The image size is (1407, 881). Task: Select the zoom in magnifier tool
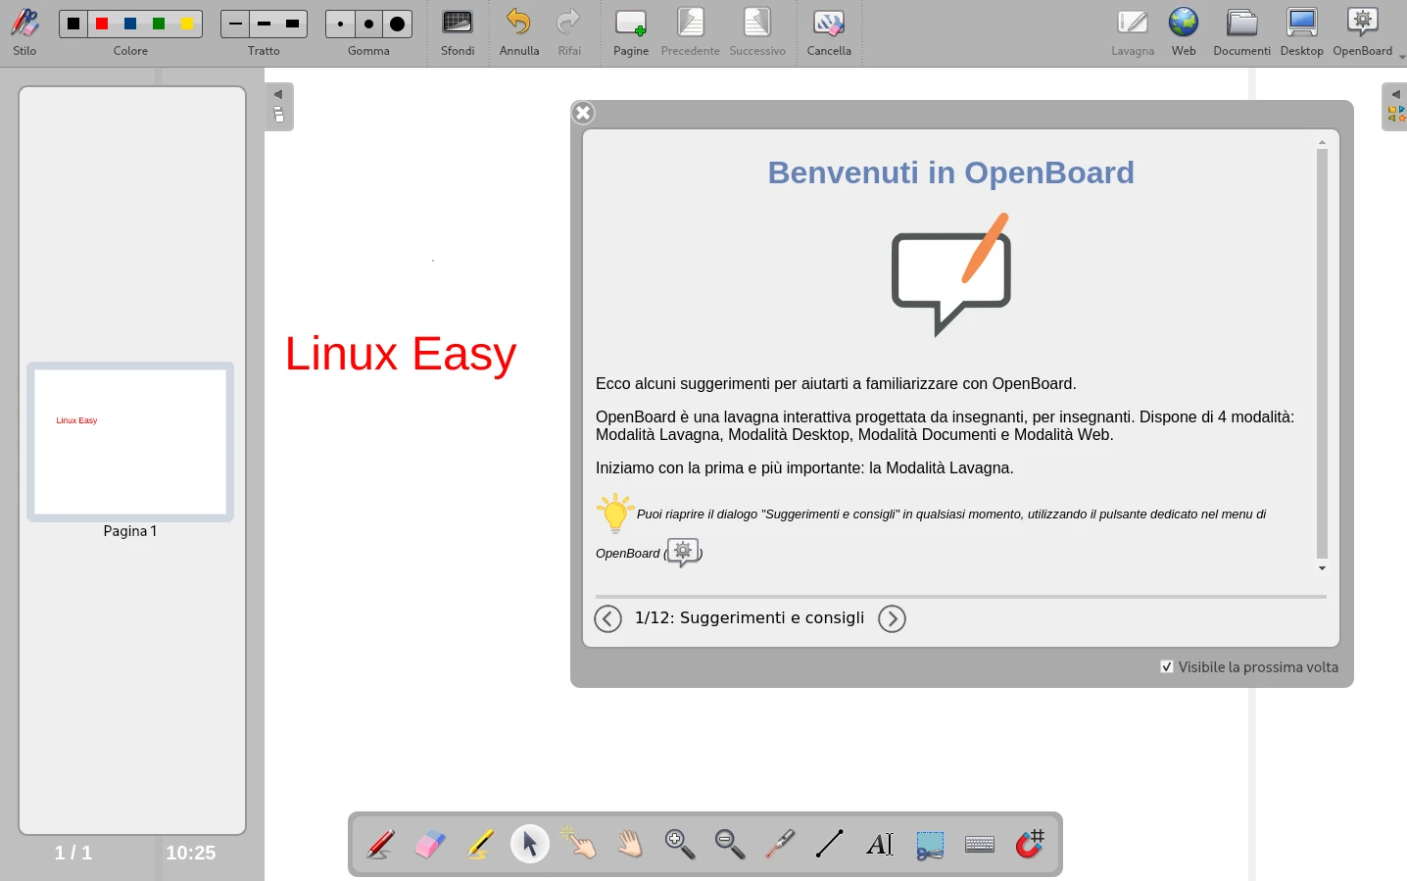click(679, 844)
